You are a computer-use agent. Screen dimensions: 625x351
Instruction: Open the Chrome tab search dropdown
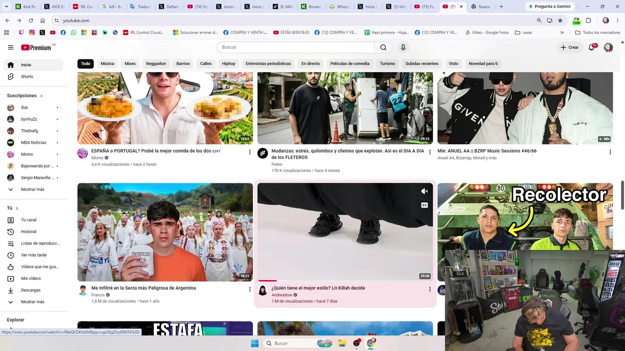(x=6, y=7)
